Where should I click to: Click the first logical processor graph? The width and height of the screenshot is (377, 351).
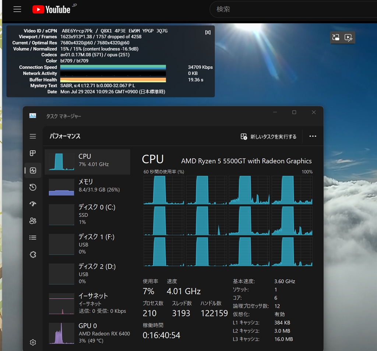coord(164,190)
